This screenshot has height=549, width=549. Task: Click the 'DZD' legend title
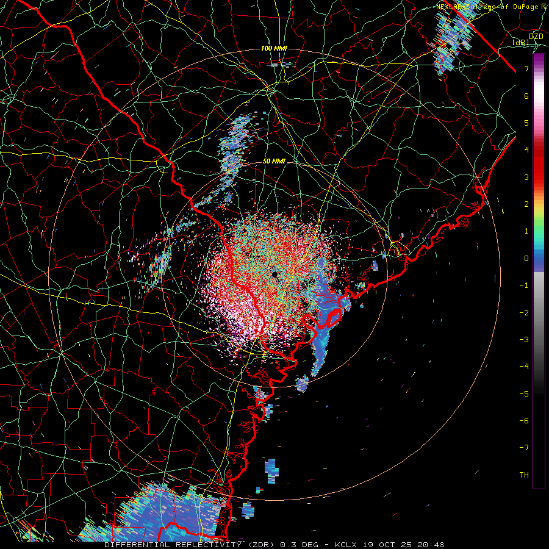pos(536,36)
